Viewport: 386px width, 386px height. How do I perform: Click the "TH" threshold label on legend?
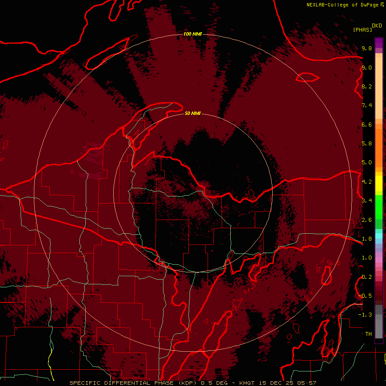368,334
